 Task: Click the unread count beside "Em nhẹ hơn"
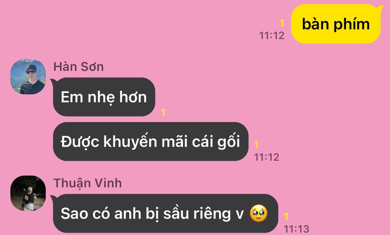(x=163, y=113)
